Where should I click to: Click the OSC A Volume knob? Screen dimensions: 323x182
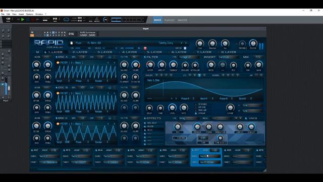click(x=136, y=65)
